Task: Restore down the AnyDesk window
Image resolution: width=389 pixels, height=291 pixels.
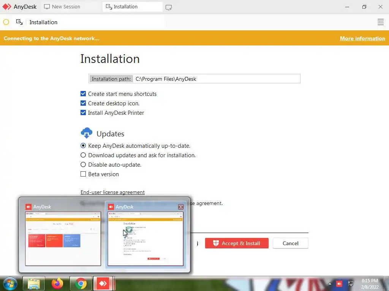Action: tap(364, 7)
